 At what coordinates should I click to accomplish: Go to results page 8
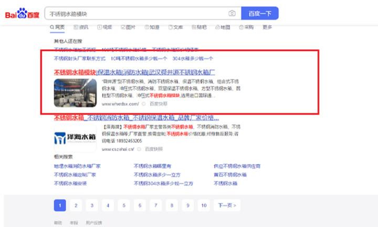pyautogui.click(x=172, y=205)
